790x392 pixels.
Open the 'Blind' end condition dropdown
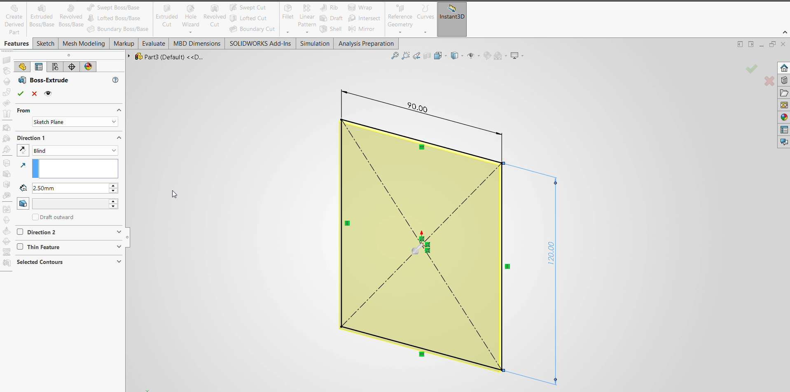[x=75, y=151]
